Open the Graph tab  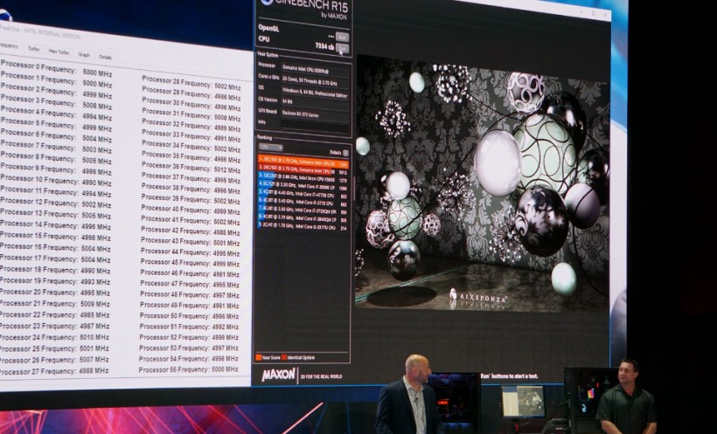[x=84, y=54]
